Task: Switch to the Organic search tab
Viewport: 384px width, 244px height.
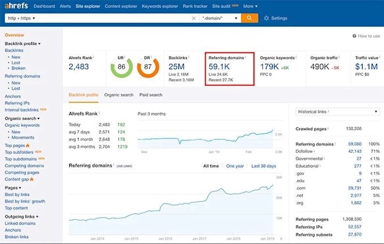Action: tap(119, 95)
